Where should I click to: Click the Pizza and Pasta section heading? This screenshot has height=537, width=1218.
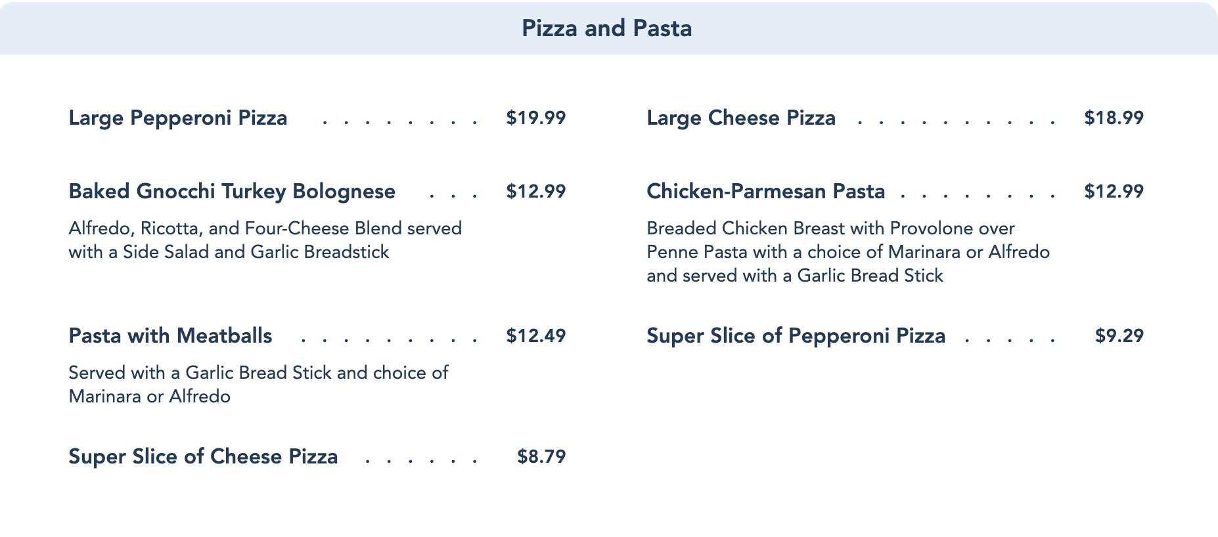(x=606, y=28)
